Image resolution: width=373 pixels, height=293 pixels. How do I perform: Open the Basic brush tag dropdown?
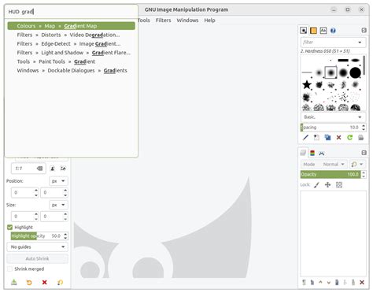point(333,117)
